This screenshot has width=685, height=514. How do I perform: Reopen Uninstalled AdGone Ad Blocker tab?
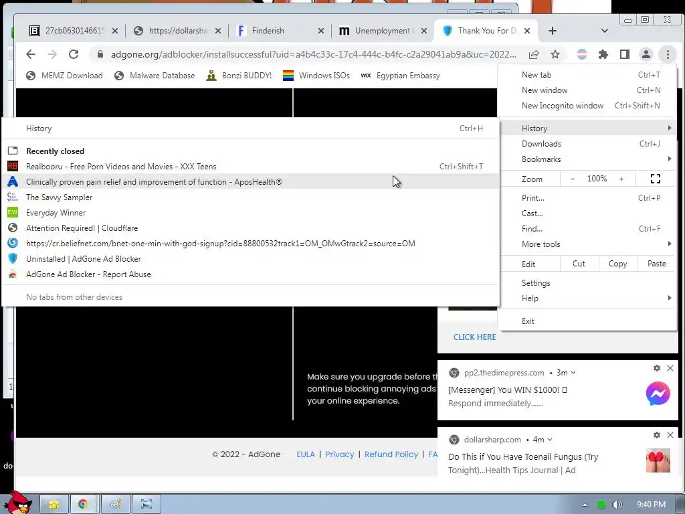pyautogui.click(x=250, y=259)
